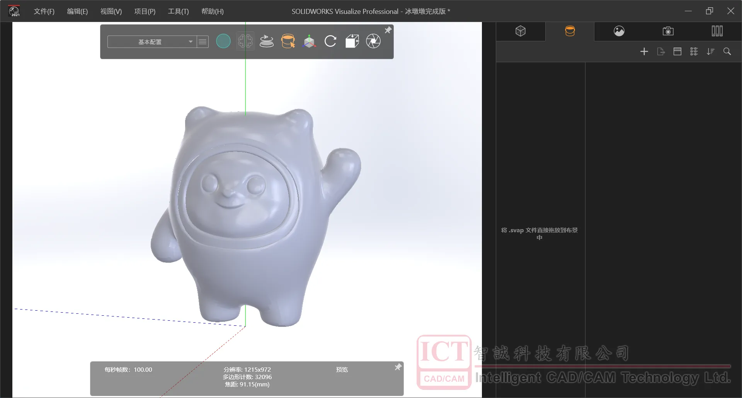The image size is (742, 398).
Task: Switch to the Models cube tab
Action: [521, 31]
